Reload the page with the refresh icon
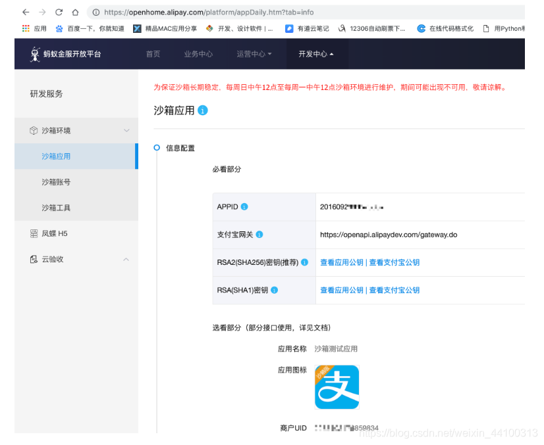 [x=59, y=12]
